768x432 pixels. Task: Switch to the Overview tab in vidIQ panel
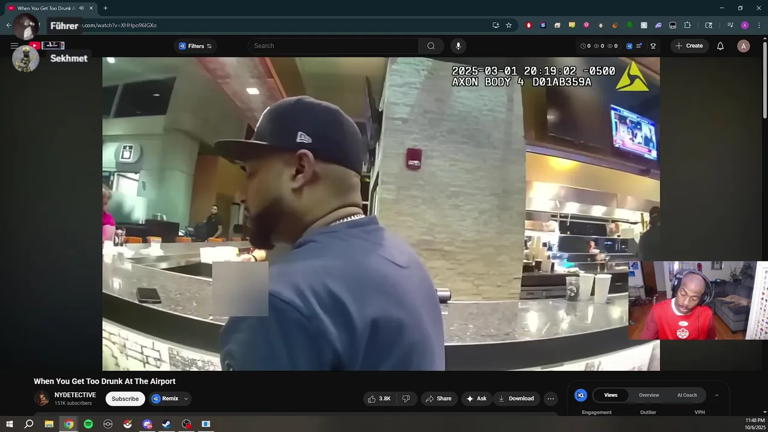tap(649, 395)
